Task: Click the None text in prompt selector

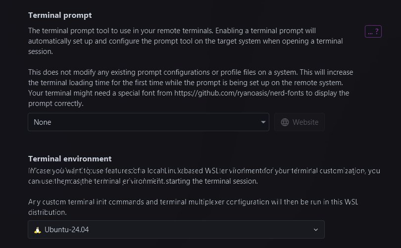Action: (x=43, y=122)
